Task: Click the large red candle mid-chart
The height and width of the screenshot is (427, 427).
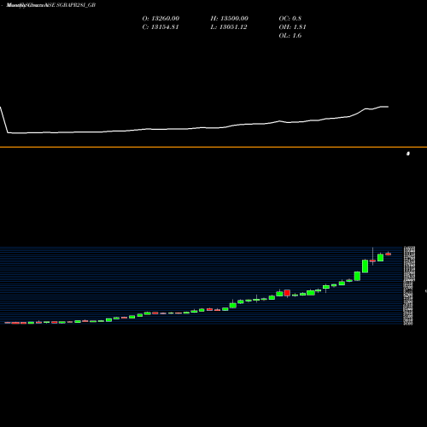Action: (287, 293)
